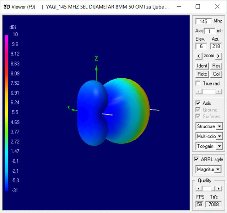The height and width of the screenshot is (213, 227).
Task: Uncheck the Axis checkbox
Action: [198, 103]
